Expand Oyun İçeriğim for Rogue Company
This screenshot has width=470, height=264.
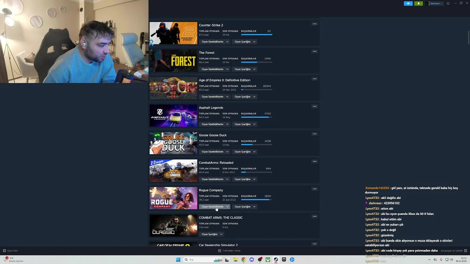point(245,207)
